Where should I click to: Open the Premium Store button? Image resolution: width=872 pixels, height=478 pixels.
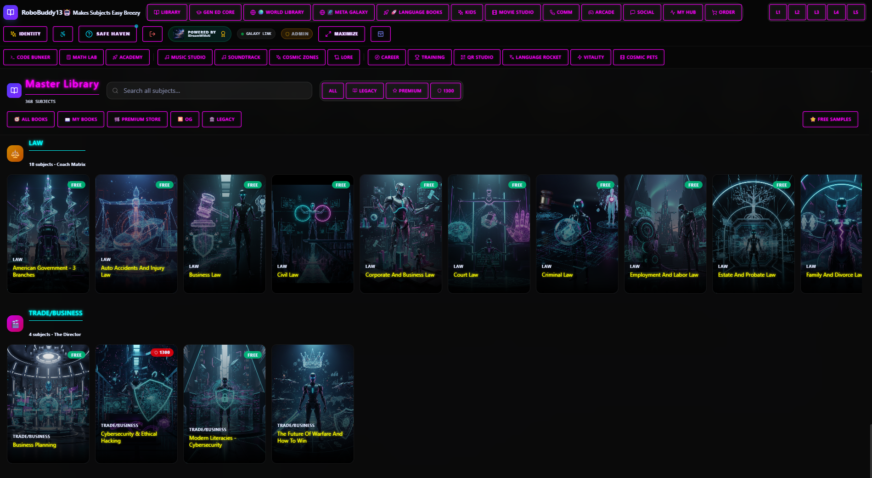(137, 119)
